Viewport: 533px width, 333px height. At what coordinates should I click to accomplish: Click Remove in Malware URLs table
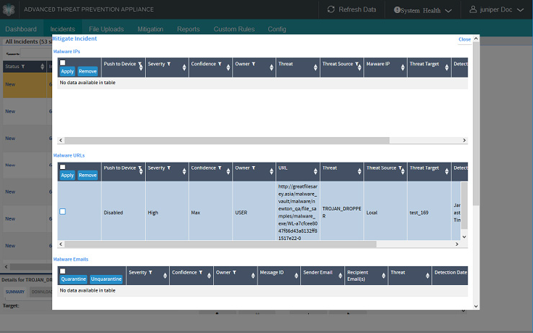click(x=88, y=175)
